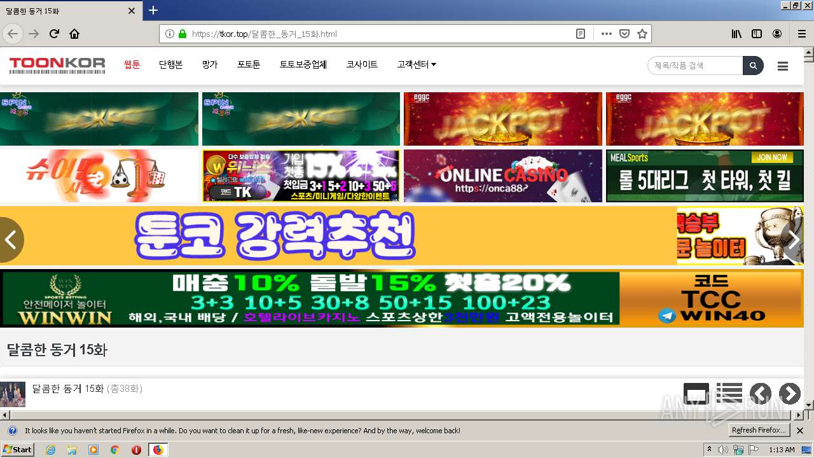
Task: Open the Firefox home page icon
Action: (x=74, y=34)
